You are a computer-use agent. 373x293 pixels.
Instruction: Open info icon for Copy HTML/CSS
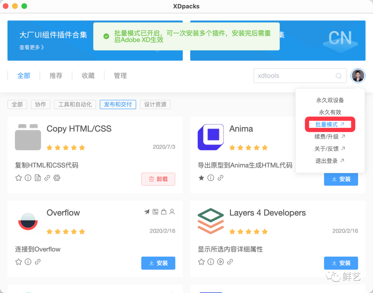point(28,178)
